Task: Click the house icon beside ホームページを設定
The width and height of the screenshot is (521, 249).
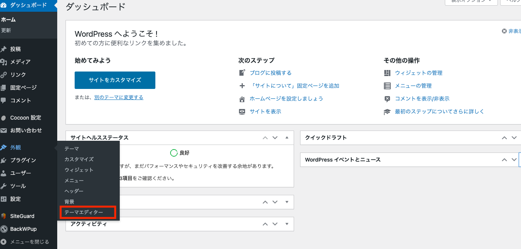Action: pos(242,99)
